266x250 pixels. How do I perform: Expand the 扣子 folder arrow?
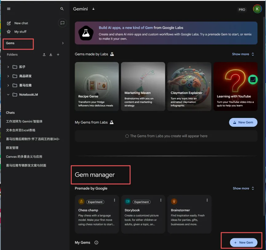(x=8, y=67)
